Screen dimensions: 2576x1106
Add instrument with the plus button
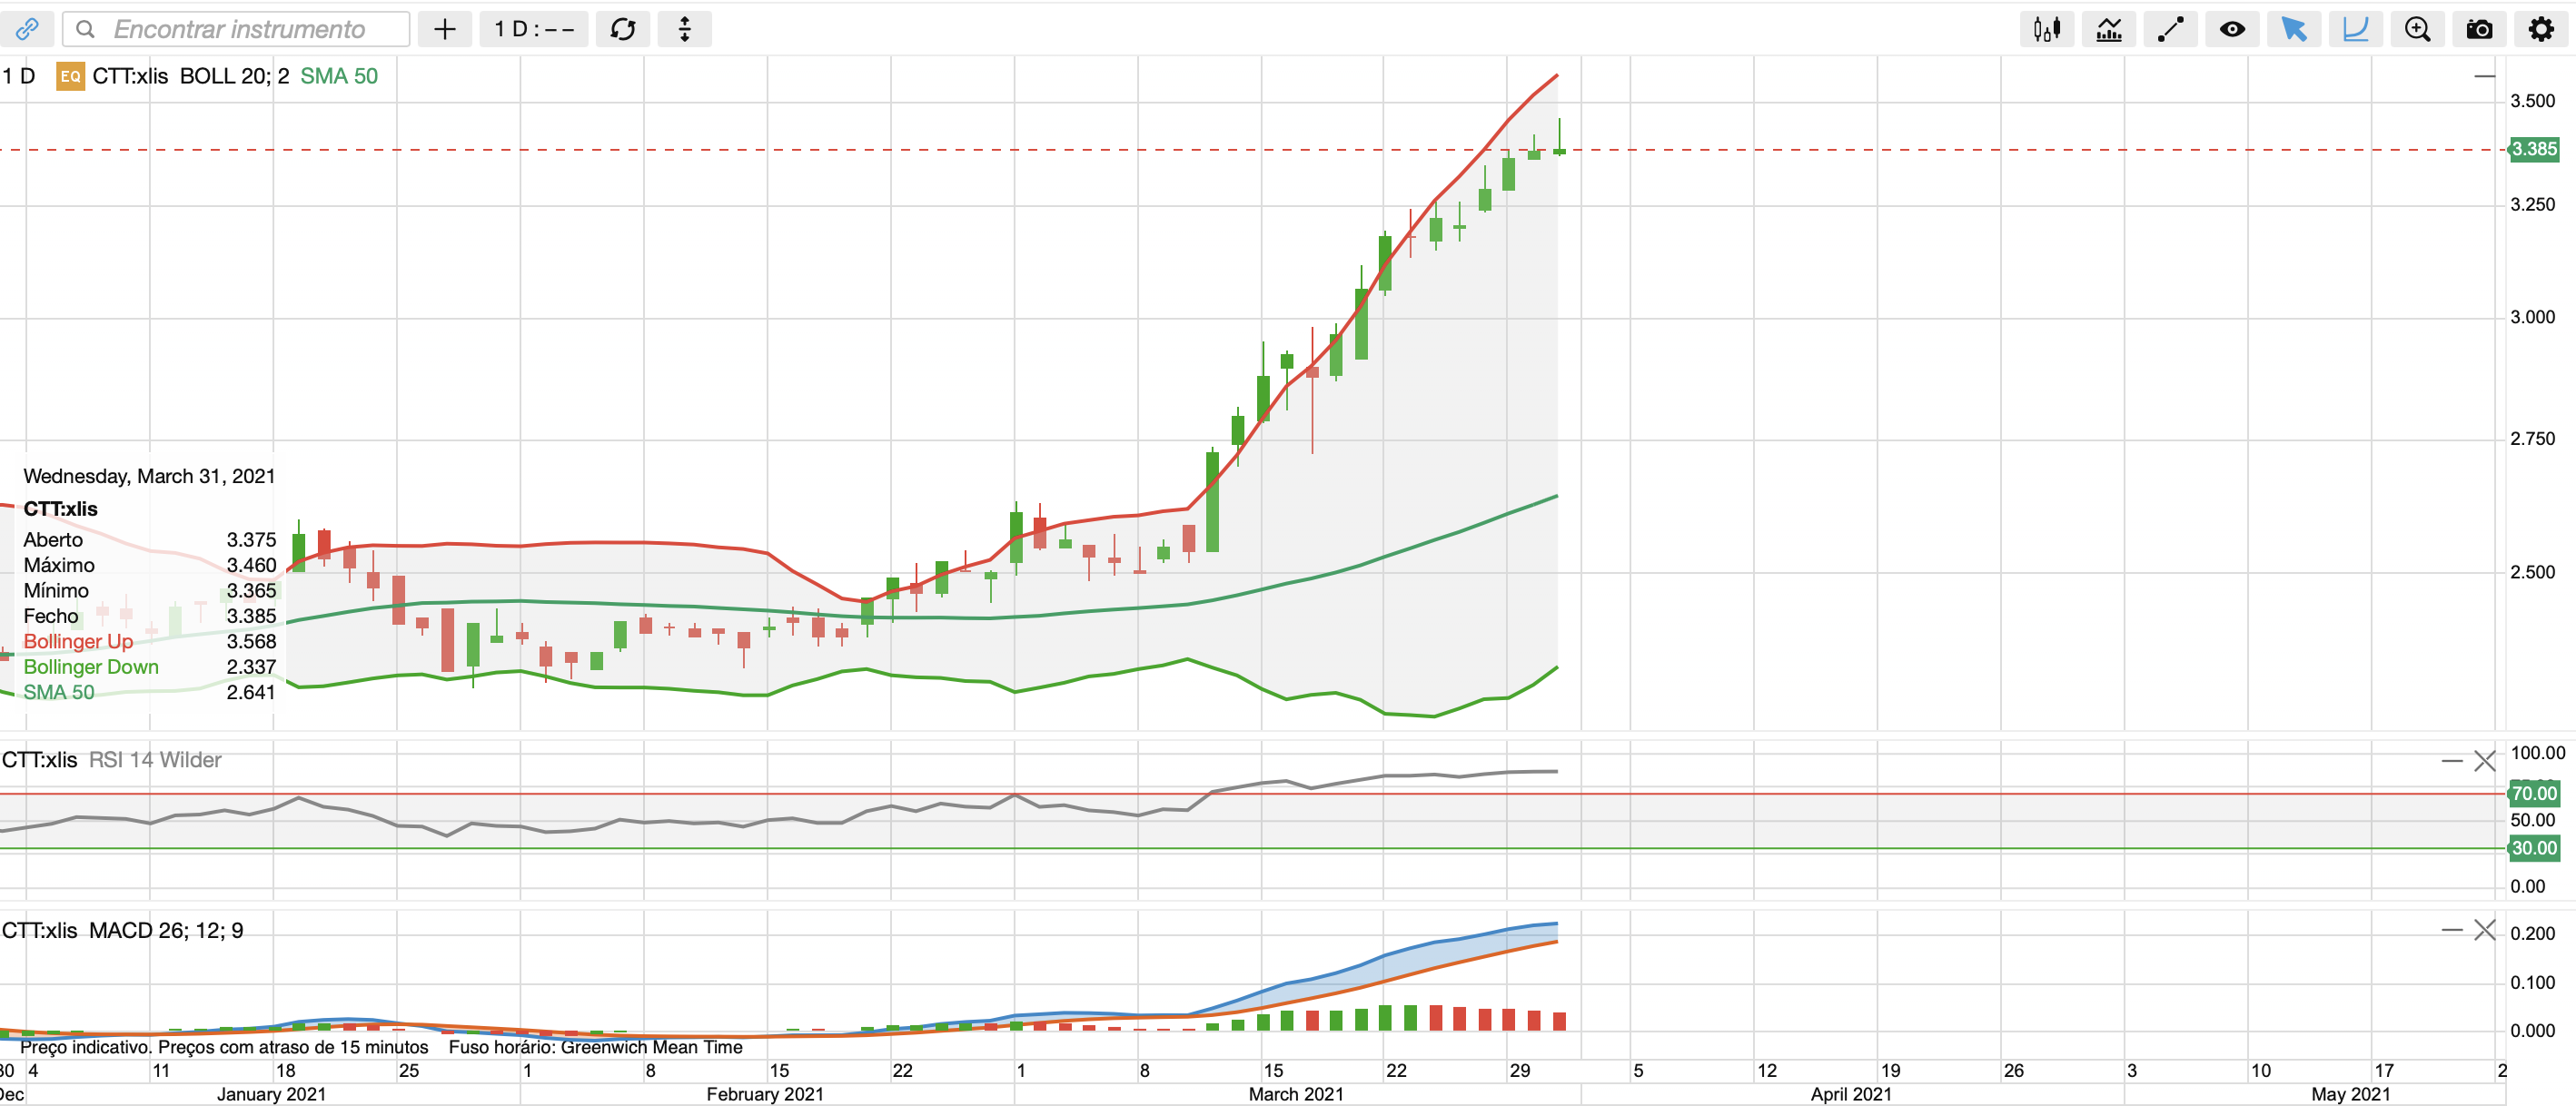click(445, 29)
